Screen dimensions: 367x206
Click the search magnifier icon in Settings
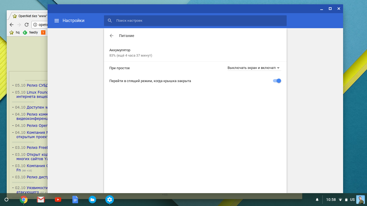pos(110,21)
